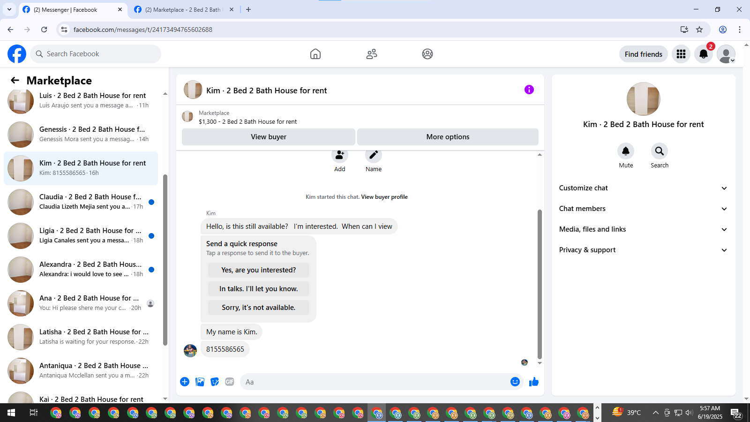
Task: Send quick reply 'Yes, are you interested?'
Action: click(x=258, y=270)
